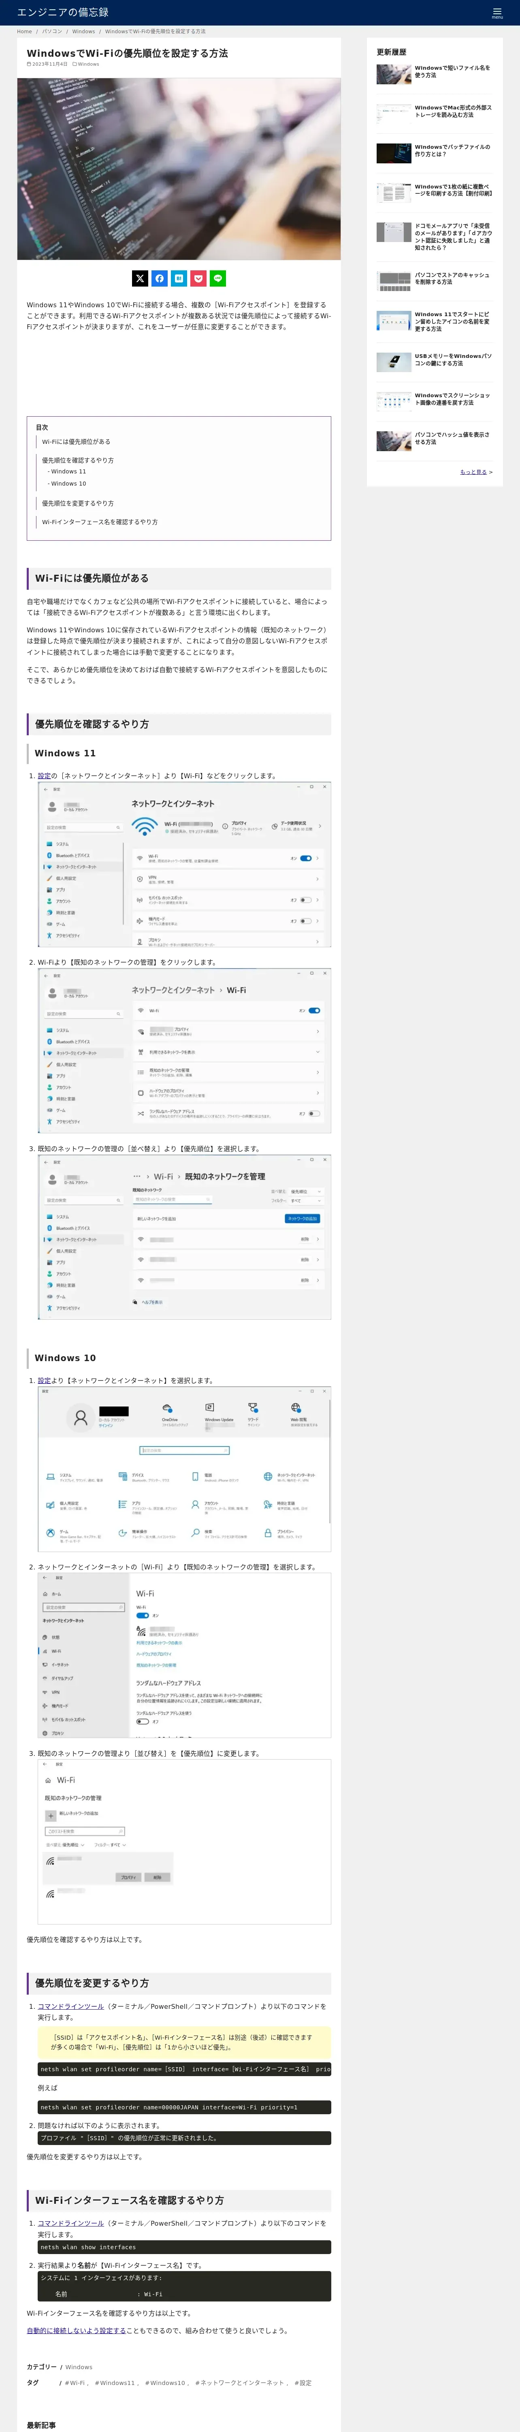The height and width of the screenshot is (2432, 520).
Task: Click コマンドラインツール link in 変更するやり方 section
Action: (71, 2006)
